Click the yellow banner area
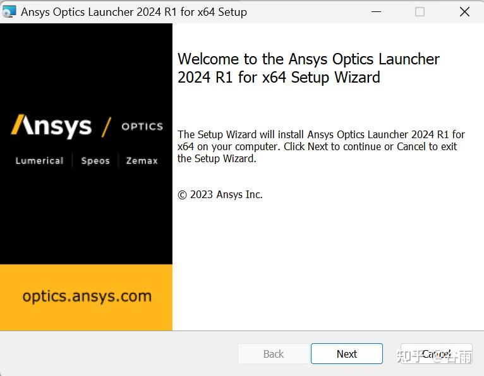The image size is (484, 376). (x=86, y=297)
